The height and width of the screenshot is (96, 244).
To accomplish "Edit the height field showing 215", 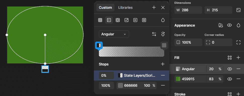I will pos(218,10).
